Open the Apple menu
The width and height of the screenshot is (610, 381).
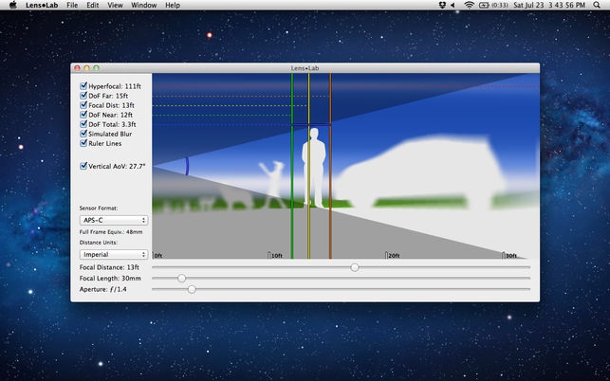tap(13, 6)
